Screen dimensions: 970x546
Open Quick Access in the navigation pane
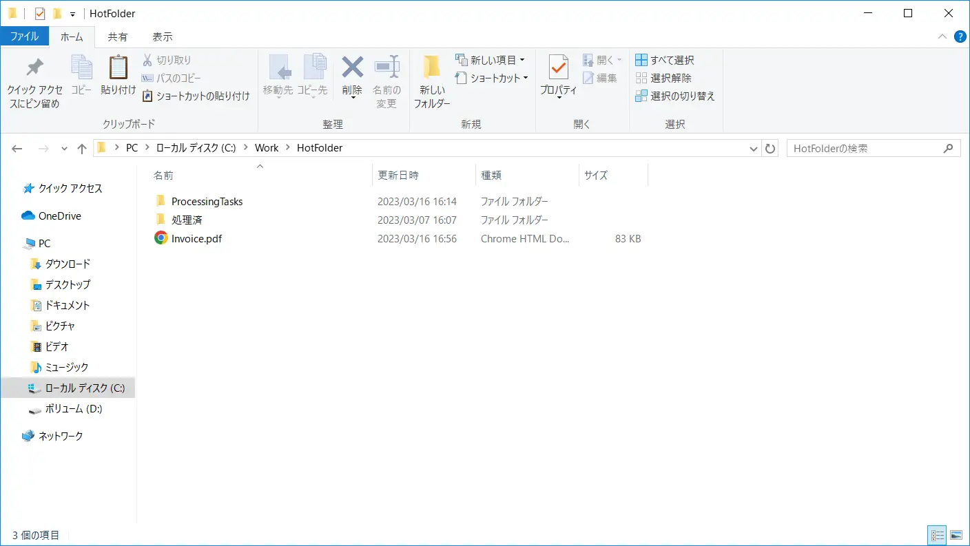click(x=70, y=189)
